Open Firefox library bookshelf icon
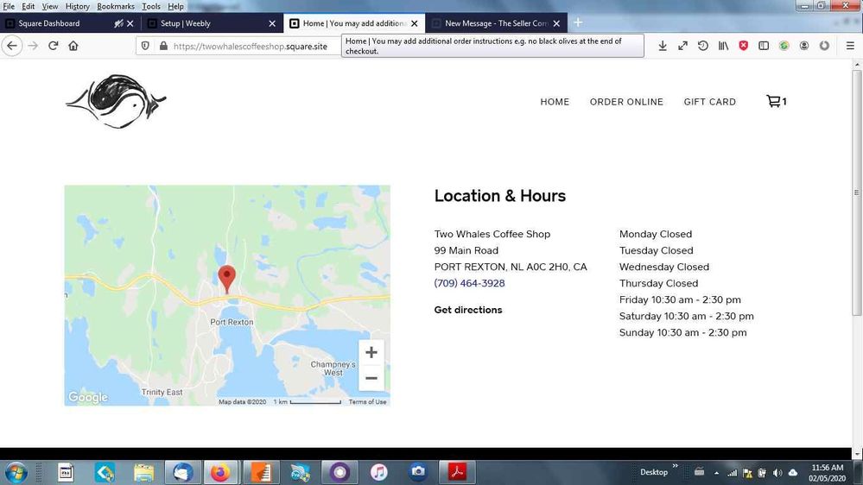The width and height of the screenshot is (863, 485). (723, 46)
